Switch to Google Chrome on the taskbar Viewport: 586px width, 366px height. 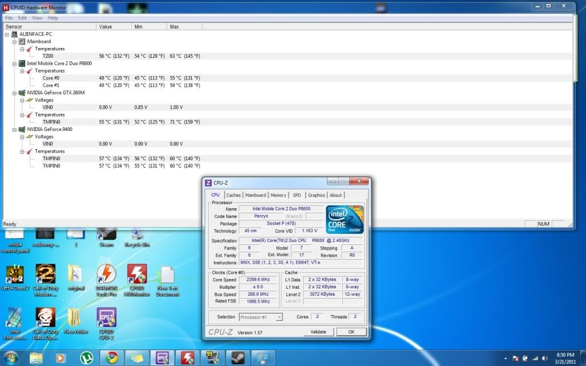pos(112,358)
